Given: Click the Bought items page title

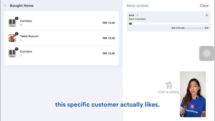Looking at the screenshot, I should (21, 6).
